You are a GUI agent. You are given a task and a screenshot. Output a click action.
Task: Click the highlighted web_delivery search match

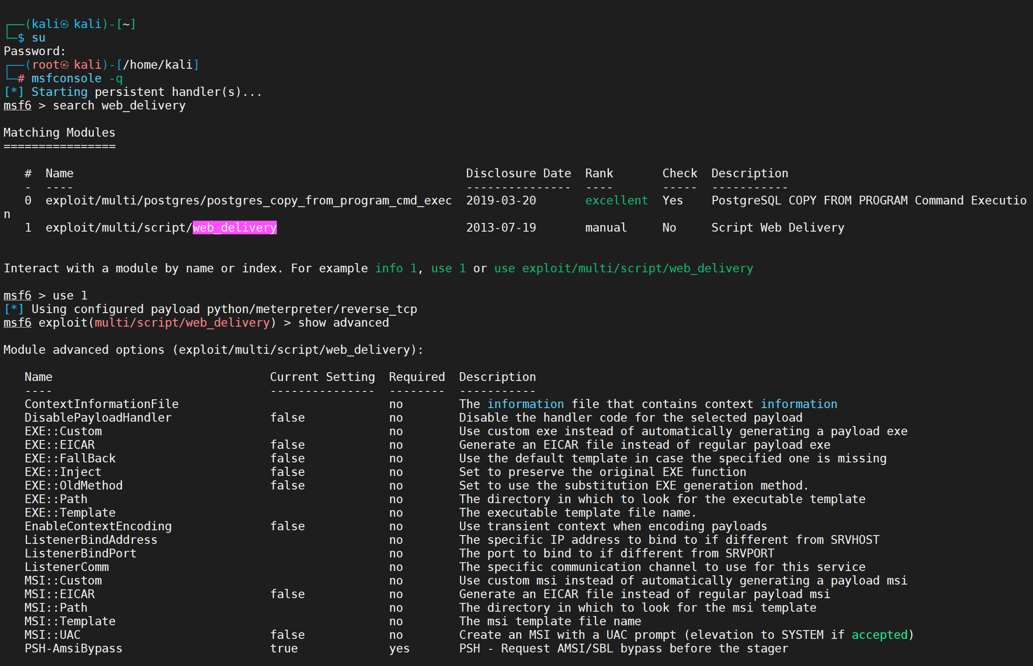[234, 227]
